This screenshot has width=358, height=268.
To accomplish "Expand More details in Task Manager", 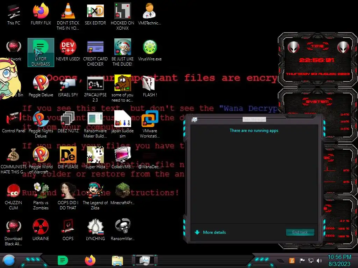I will [210, 232].
